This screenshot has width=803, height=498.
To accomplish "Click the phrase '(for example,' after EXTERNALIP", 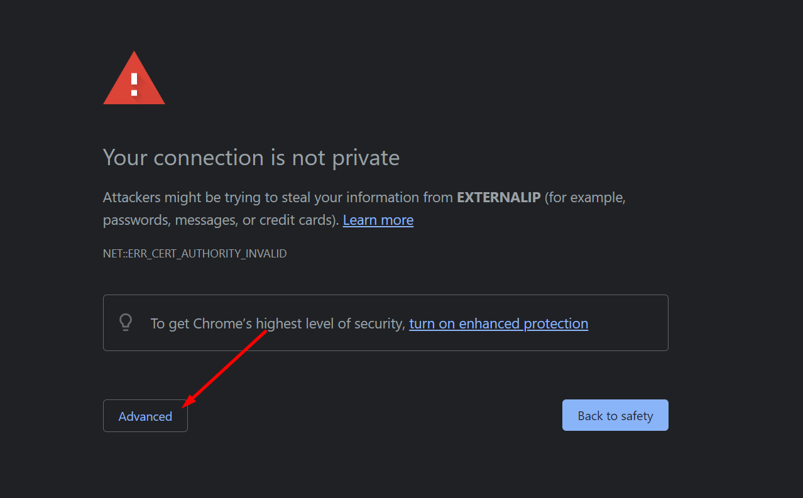I will (x=585, y=198).
